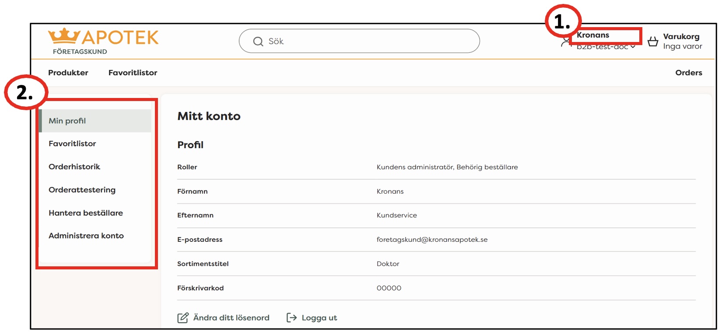Click the Förnamn value Kronans
The width and height of the screenshot is (722, 335).
[x=390, y=192]
